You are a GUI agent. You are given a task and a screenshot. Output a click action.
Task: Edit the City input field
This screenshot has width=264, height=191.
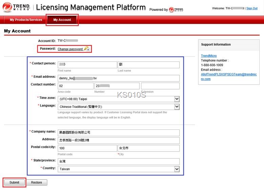[x=149, y=148]
